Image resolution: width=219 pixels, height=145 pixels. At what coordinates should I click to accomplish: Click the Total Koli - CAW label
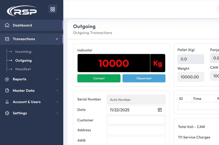click(x=191, y=127)
